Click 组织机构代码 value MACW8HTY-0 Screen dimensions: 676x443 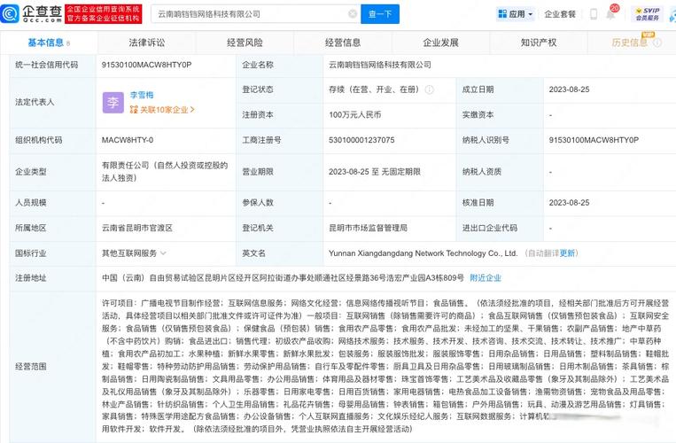(x=128, y=140)
